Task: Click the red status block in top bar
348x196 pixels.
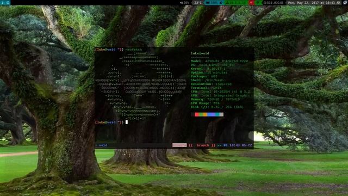Action: pos(251,3)
